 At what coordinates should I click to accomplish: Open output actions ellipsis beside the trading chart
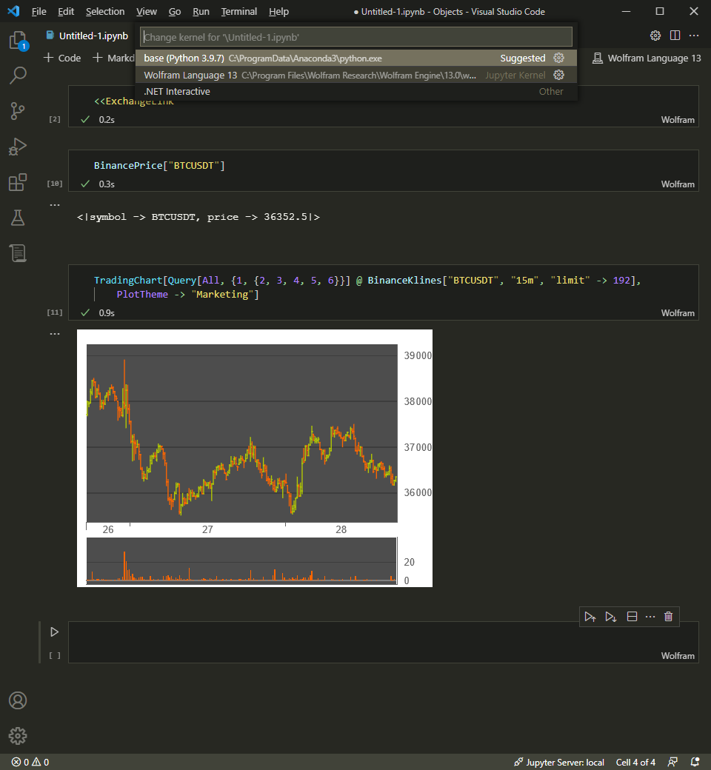click(55, 334)
